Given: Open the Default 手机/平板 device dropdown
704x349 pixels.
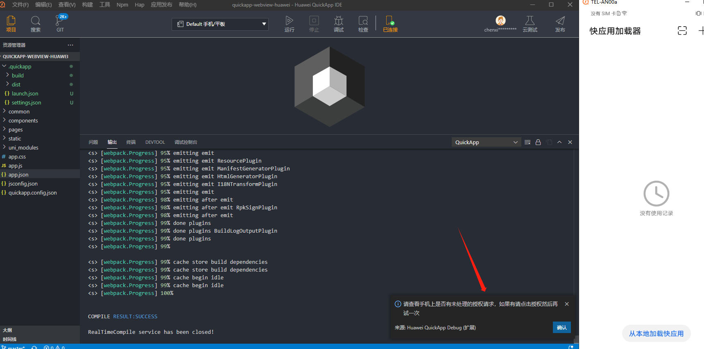Looking at the screenshot, I should click(x=220, y=24).
